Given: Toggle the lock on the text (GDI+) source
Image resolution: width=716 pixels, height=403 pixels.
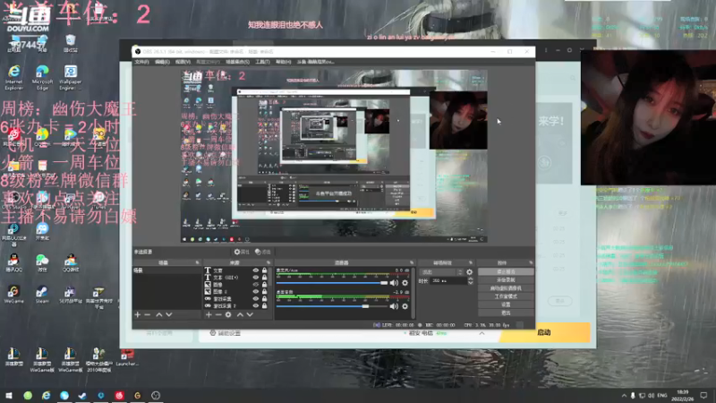Looking at the screenshot, I should point(264,278).
